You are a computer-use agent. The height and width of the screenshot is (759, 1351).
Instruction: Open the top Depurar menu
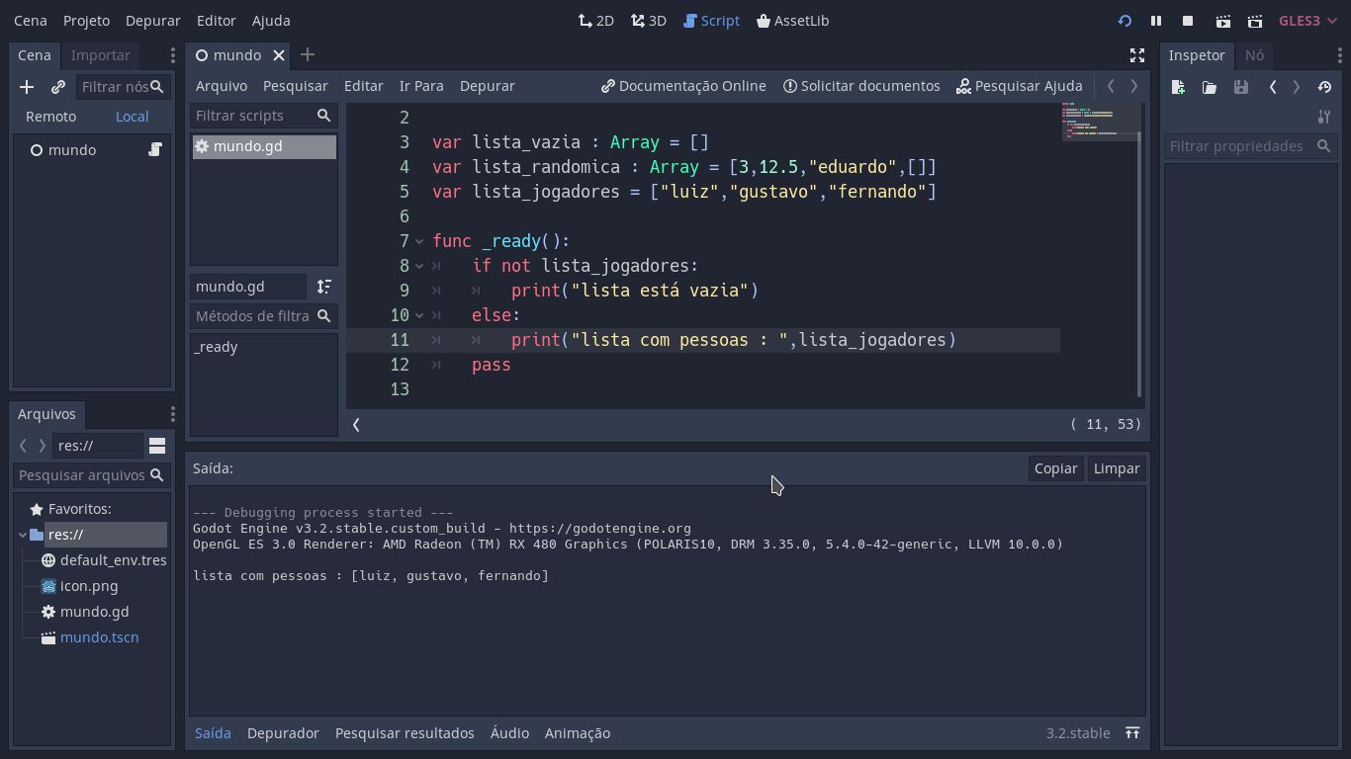(x=153, y=21)
